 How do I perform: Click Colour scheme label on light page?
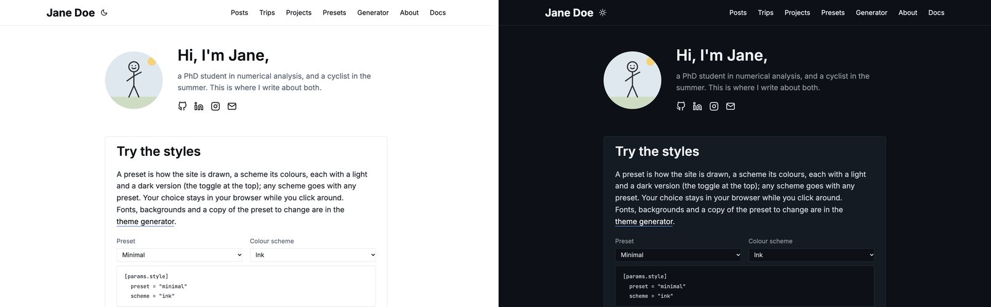tap(272, 241)
